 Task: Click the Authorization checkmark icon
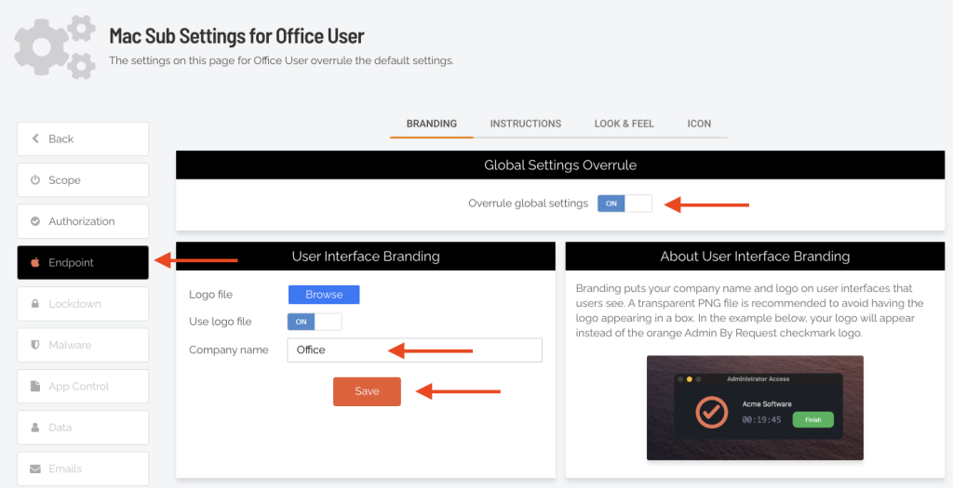35,221
